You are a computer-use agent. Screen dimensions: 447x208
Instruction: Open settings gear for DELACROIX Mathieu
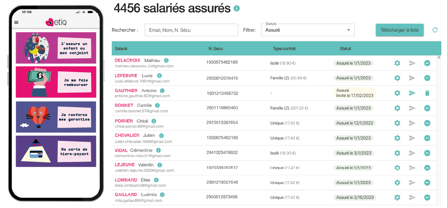[397, 63]
